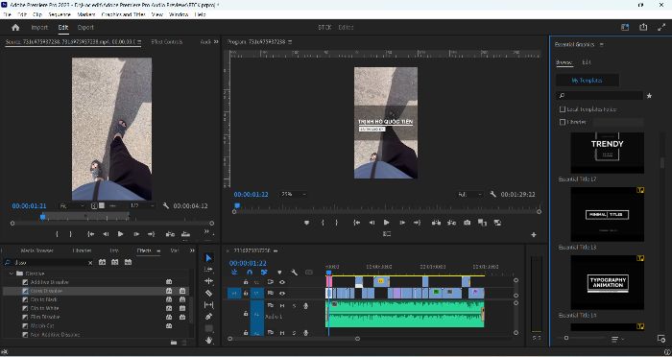Click the Program Monitor blue playhead marker

tap(237, 206)
